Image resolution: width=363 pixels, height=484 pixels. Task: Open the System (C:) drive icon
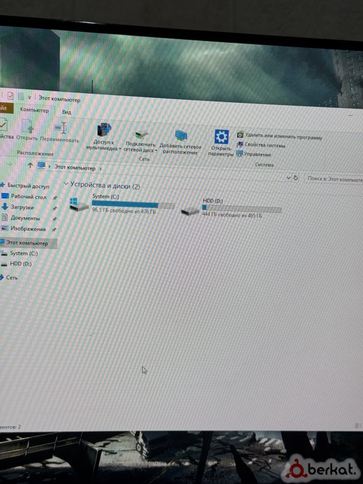coord(79,204)
